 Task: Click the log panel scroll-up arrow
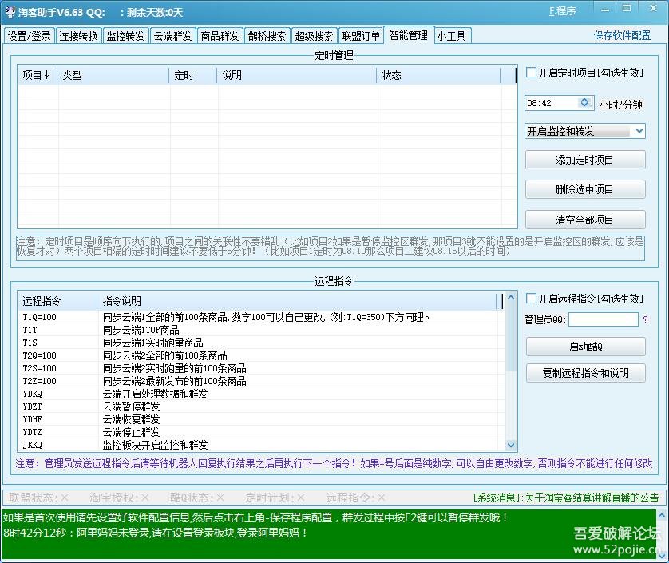click(x=662, y=515)
